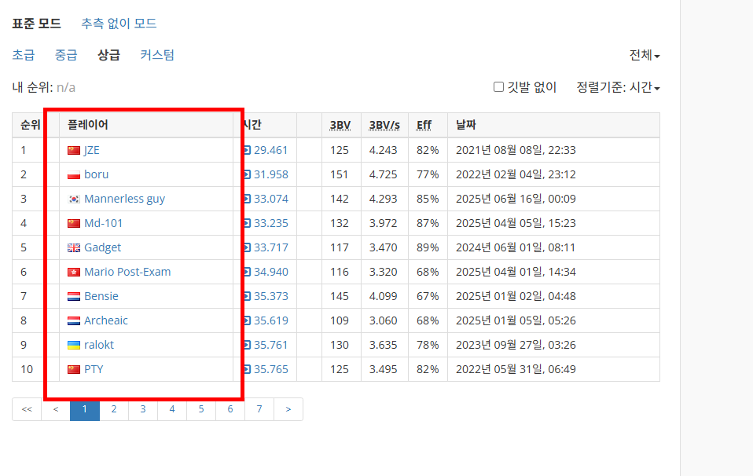Switch to 중급 difficulty tab
The image size is (753, 476).
tap(66, 55)
